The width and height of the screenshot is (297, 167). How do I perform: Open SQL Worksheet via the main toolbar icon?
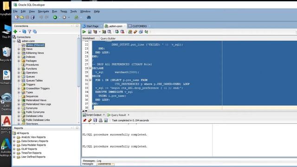coord(77,18)
